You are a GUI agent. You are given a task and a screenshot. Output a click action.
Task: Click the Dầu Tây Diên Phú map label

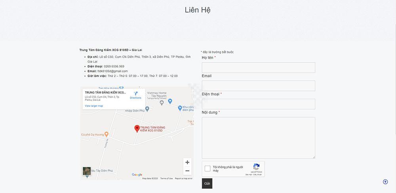pyautogui.click(x=101, y=171)
